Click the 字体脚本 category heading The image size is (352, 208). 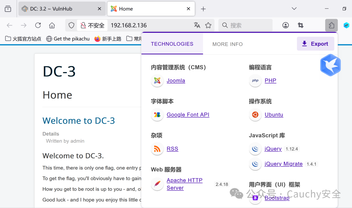[162, 101]
